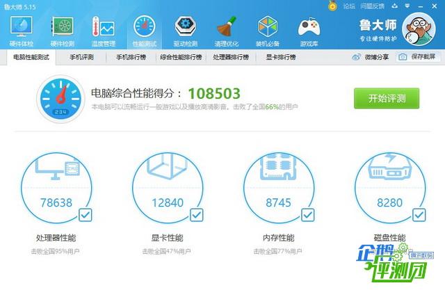Click 击败全国95%用户 text
Screen dimensions: 445x297
click(x=56, y=251)
